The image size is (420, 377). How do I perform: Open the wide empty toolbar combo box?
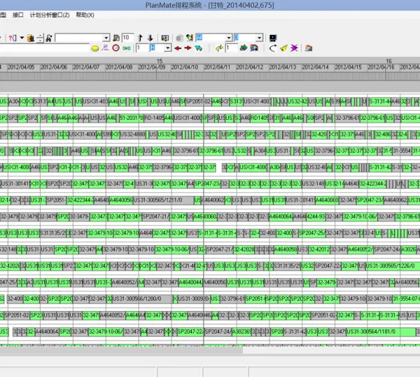click(x=82, y=38)
